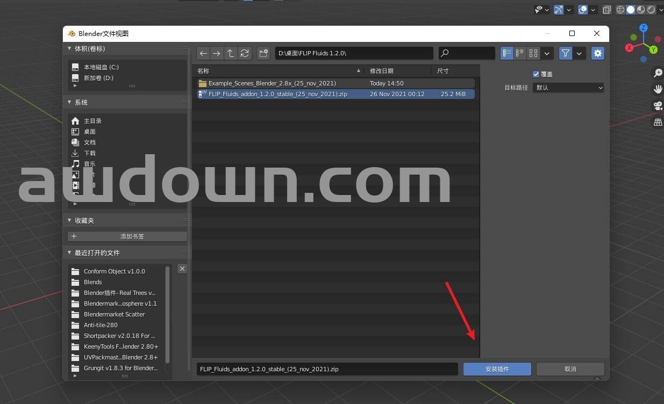Open the 目标路径 默认 dropdown
Image resolution: width=664 pixels, height=404 pixels.
(x=568, y=88)
